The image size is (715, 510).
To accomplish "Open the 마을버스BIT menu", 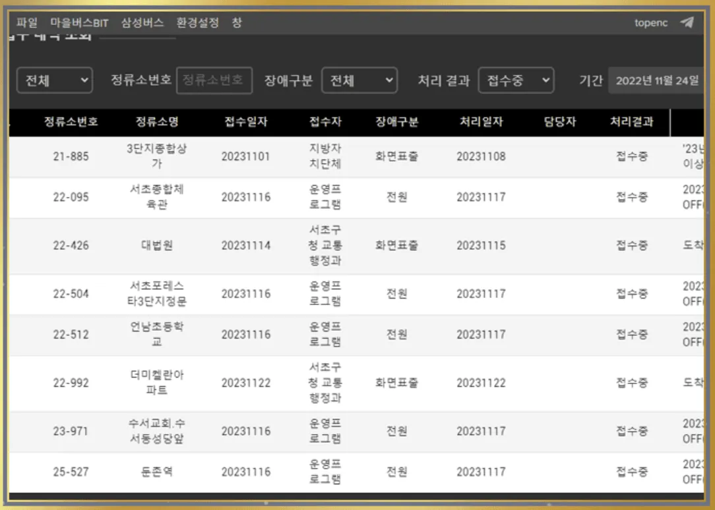I will click(79, 22).
